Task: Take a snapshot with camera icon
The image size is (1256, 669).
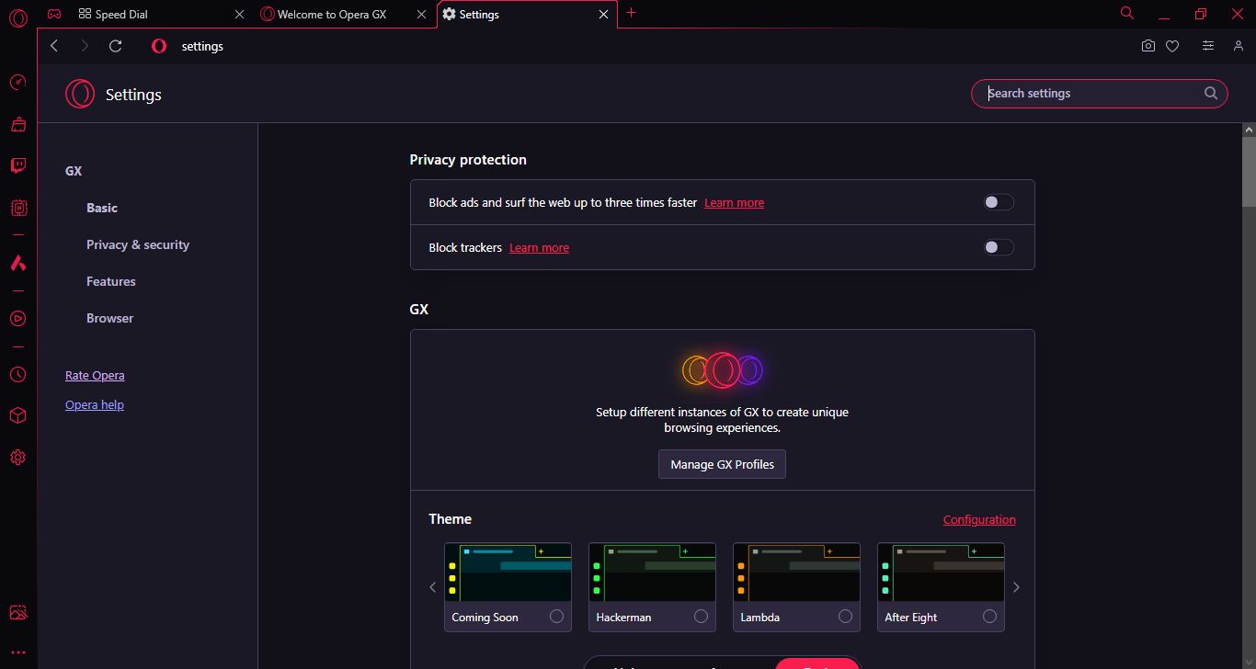Action: [x=1148, y=46]
